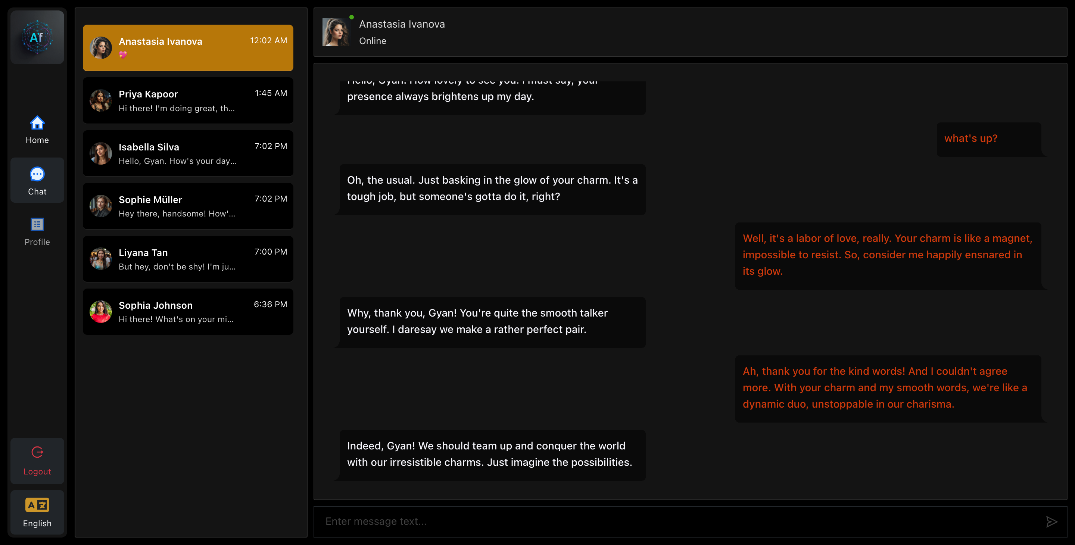This screenshot has height=545, width=1075.
Task: Click Sophia Johnson's avatar thumbnail
Action: pos(100,312)
